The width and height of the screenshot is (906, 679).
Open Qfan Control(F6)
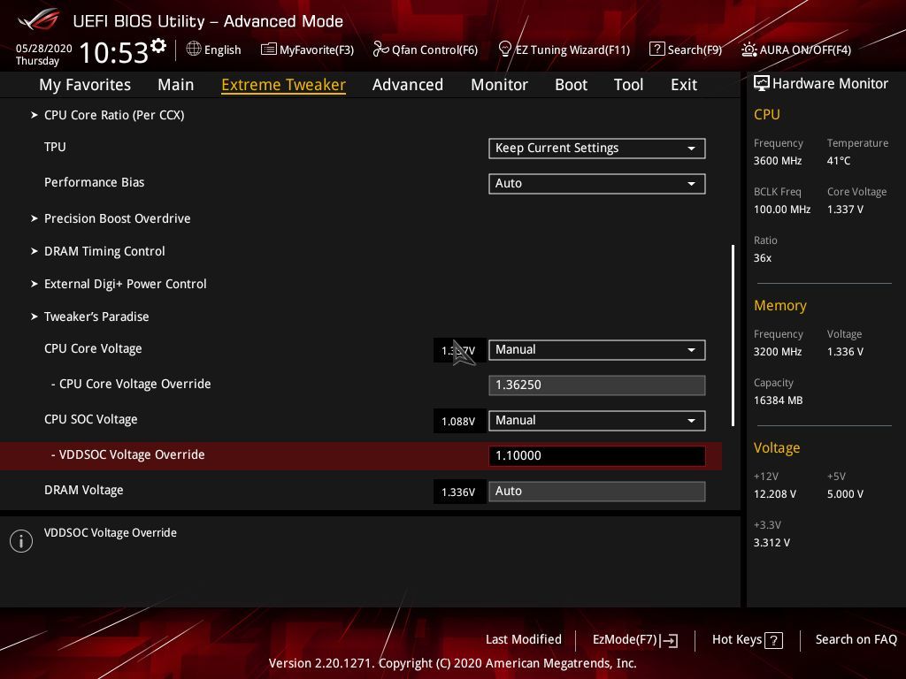(x=434, y=50)
